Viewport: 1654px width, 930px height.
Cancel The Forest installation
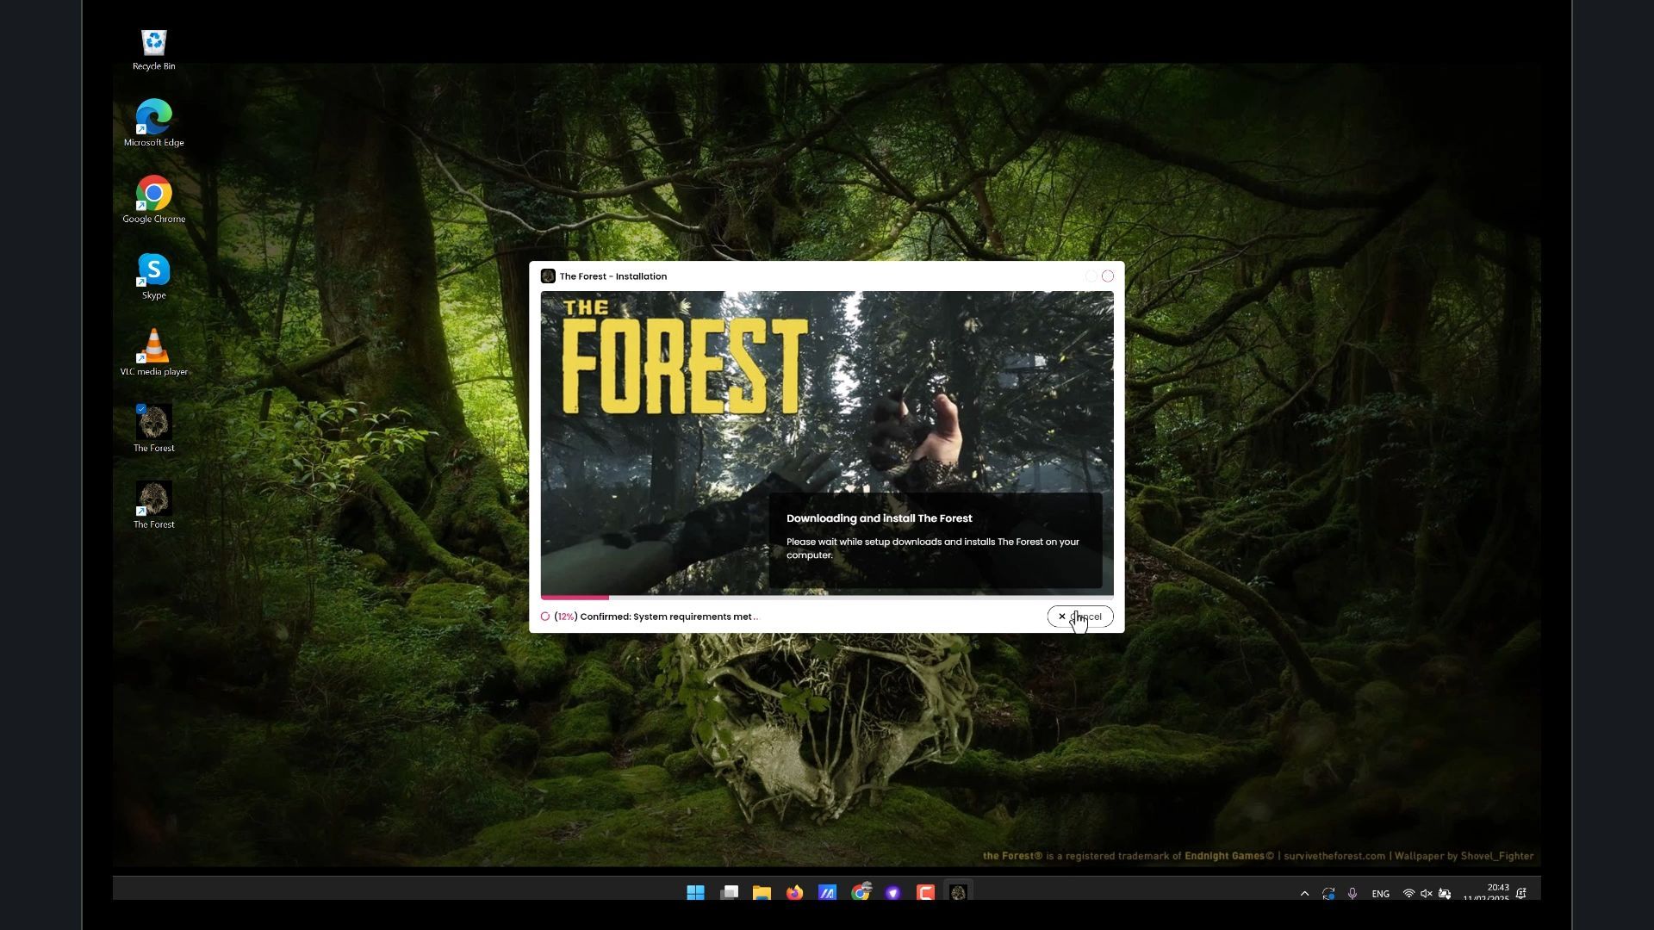(1079, 617)
